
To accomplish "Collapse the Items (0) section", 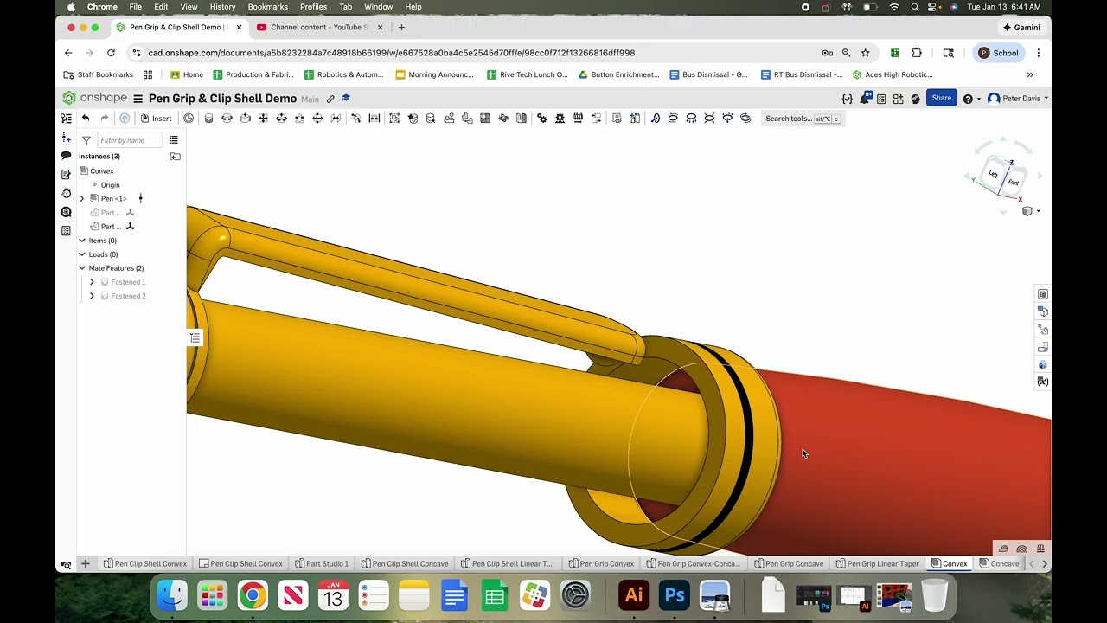I will tap(82, 241).
